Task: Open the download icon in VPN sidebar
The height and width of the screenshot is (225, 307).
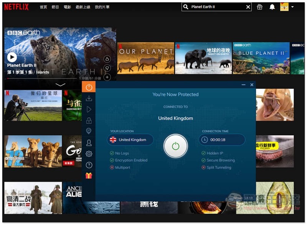Action: point(89,99)
